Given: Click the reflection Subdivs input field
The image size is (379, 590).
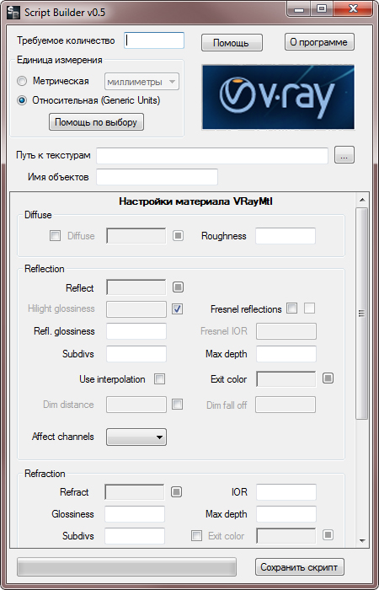Looking at the screenshot, I should coord(136,354).
